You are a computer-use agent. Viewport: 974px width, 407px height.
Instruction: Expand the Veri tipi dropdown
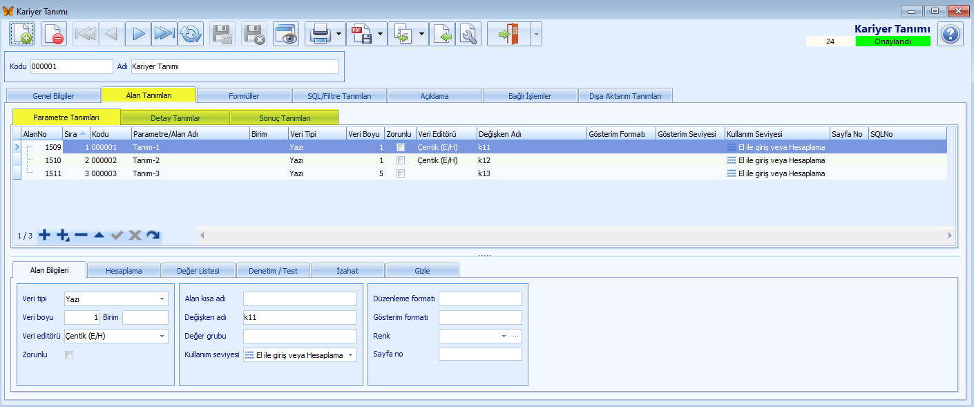(162, 299)
